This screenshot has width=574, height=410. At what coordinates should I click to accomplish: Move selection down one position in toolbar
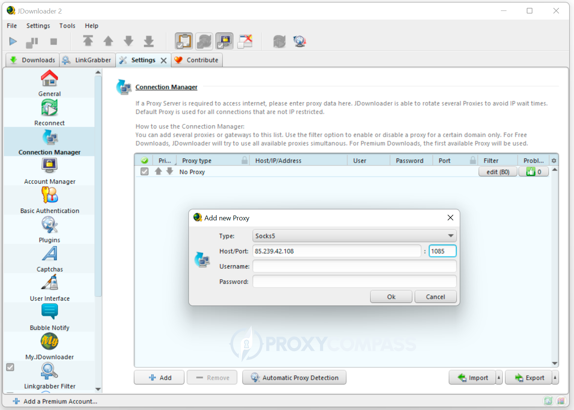point(129,41)
